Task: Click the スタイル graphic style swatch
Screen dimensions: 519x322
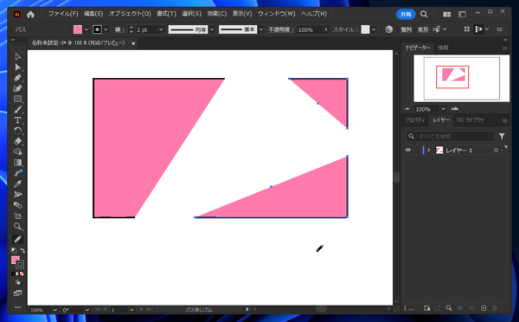Action: tap(365, 29)
